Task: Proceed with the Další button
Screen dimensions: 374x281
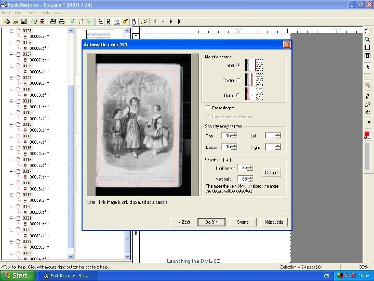Action: pos(211,222)
